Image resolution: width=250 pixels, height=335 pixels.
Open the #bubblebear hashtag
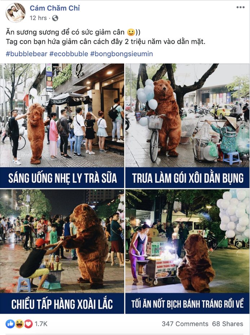[26, 54]
